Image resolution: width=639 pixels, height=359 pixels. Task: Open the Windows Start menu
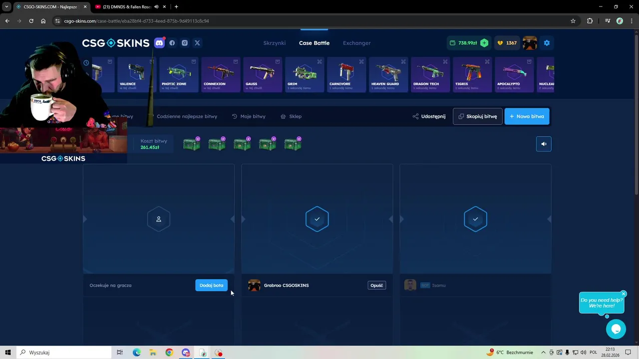(8, 353)
